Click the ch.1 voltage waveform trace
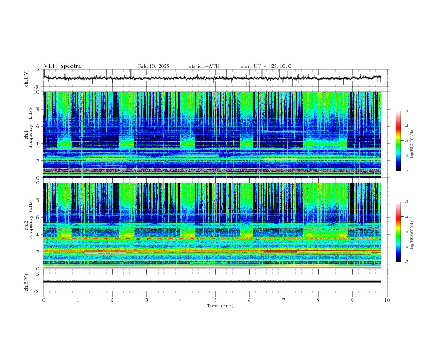436x337 pixels. (212, 78)
